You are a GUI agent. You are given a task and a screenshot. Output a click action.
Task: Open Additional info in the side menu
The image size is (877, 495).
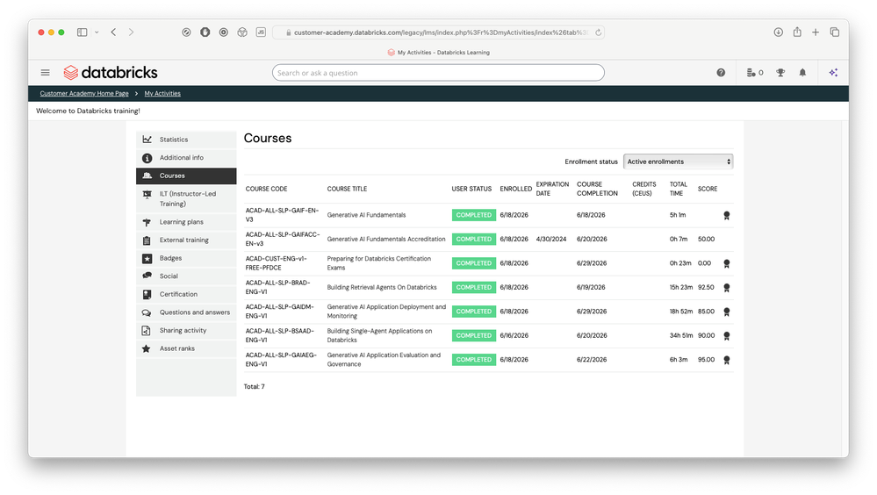point(186,158)
